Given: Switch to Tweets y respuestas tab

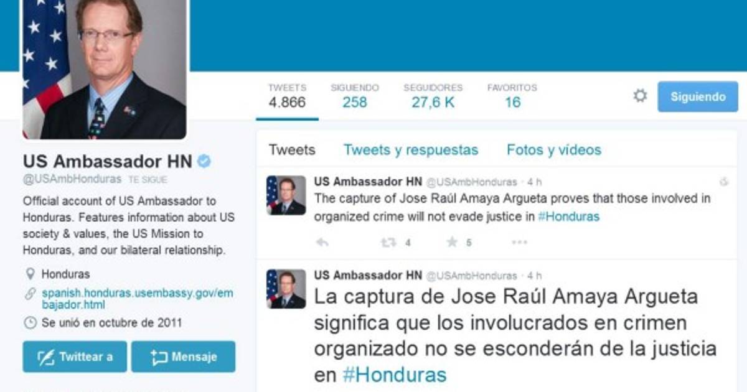Looking at the screenshot, I should pos(411,150).
